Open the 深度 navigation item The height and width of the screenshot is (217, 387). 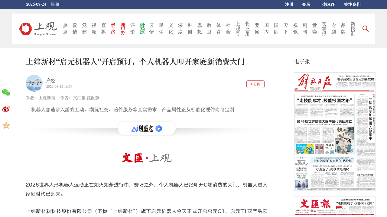point(180,29)
